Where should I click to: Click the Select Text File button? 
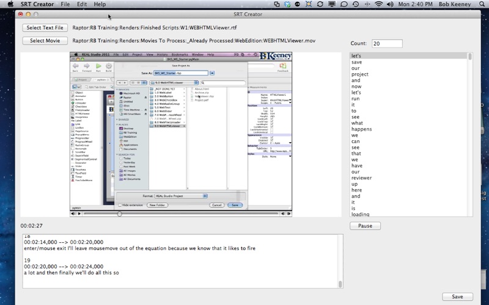coord(45,27)
